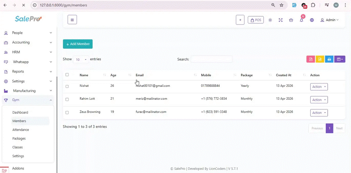Screen dimensions: 351x173
Task: Export table as PDF using pink button
Action: pos(311,59)
